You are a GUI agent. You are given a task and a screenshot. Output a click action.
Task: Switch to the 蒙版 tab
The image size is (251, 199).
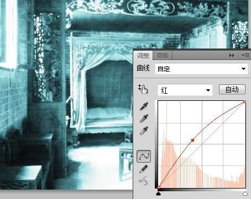pyautogui.click(x=163, y=56)
